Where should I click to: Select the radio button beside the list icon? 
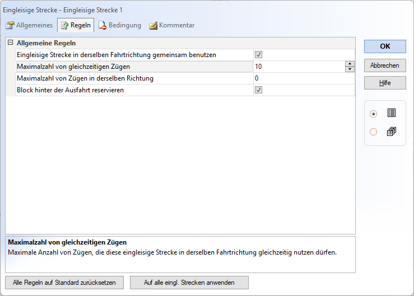click(x=374, y=114)
